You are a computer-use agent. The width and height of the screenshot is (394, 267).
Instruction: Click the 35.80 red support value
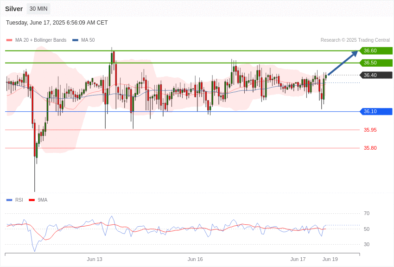coord(370,148)
